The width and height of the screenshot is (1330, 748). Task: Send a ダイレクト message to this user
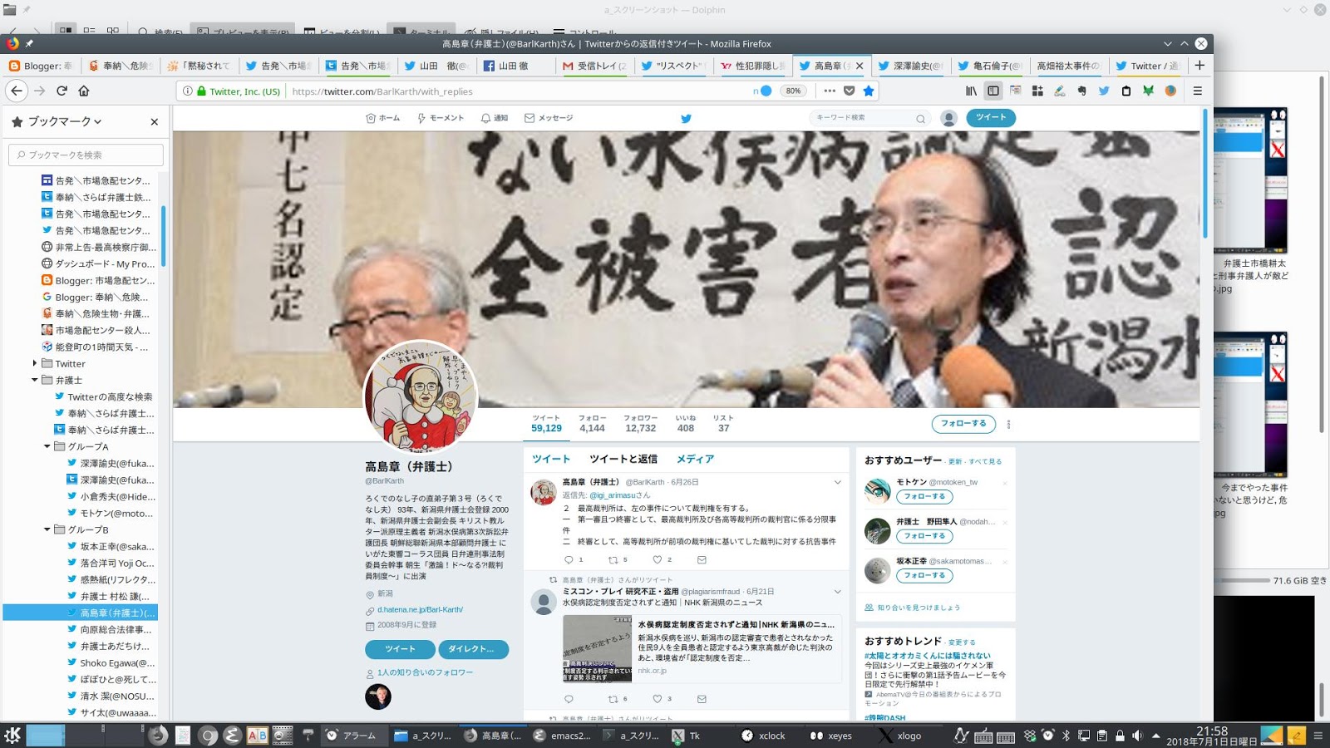pos(473,649)
